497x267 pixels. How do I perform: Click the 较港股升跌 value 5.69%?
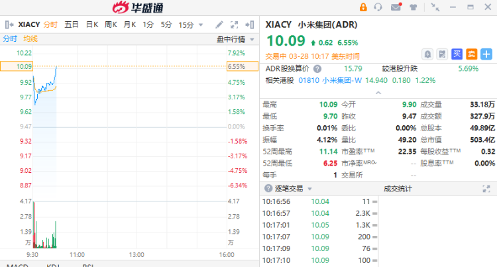point(468,69)
